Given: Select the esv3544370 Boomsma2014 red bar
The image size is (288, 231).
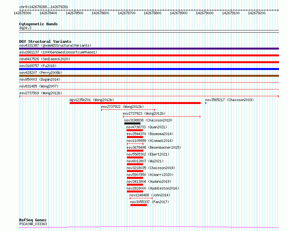Looking at the screenshot, I should click(135, 137).
